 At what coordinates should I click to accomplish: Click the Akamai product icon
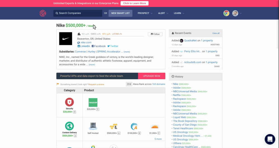(134, 126)
